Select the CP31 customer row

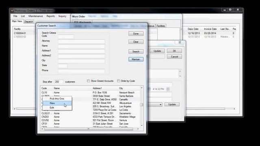pyautogui.click(x=90, y=124)
